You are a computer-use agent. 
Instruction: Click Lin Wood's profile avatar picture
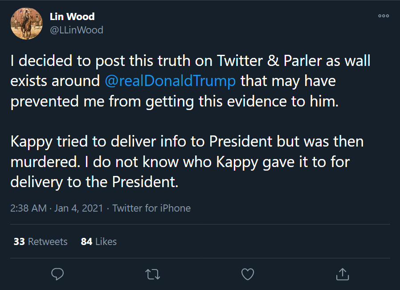pyautogui.click(x=26, y=24)
